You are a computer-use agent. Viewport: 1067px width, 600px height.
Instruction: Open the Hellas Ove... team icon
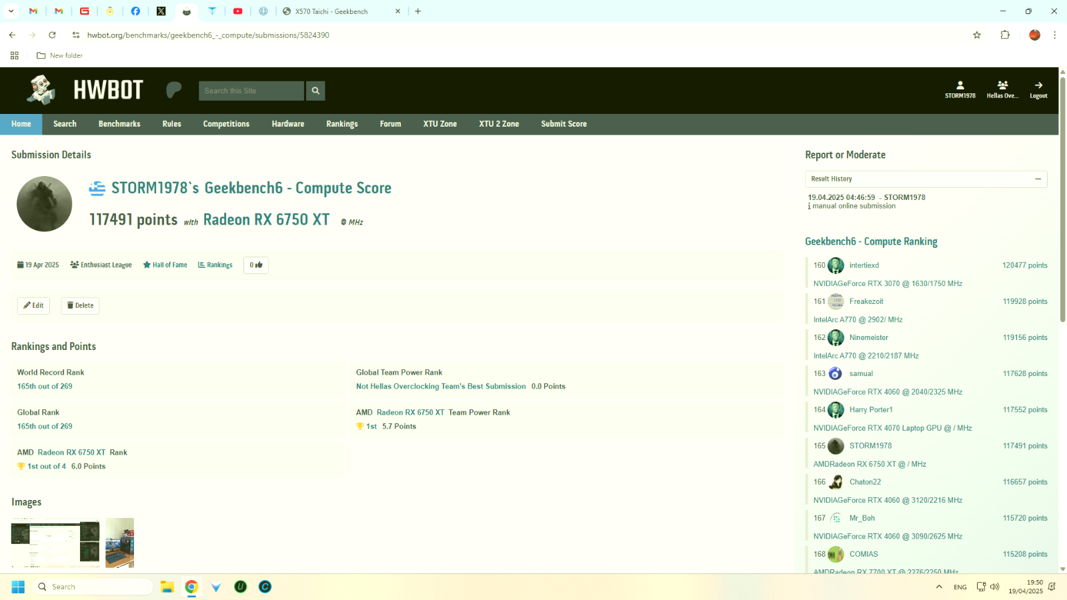[x=1002, y=89]
